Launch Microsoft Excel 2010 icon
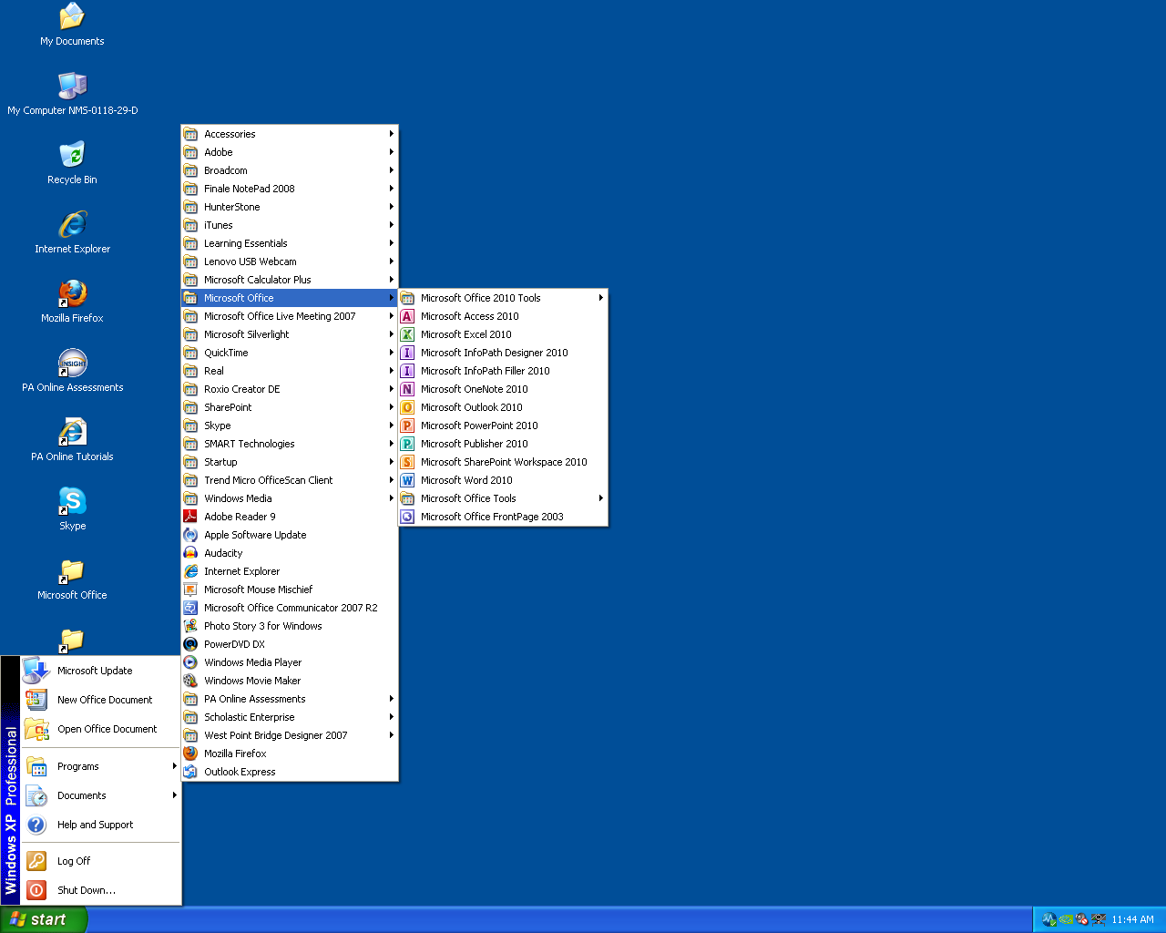The height and width of the screenshot is (933, 1166). 407,334
